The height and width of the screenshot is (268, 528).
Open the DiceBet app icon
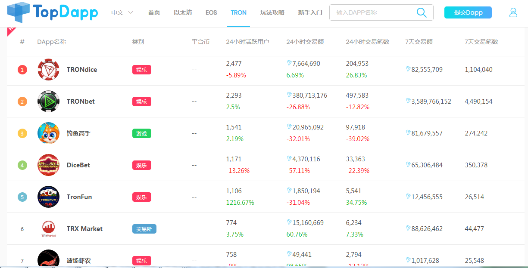48,165
